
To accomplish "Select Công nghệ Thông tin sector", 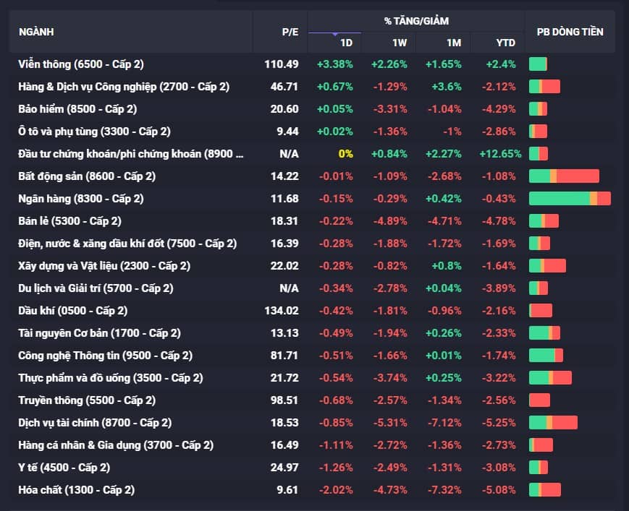I will [x=105, y=356].
